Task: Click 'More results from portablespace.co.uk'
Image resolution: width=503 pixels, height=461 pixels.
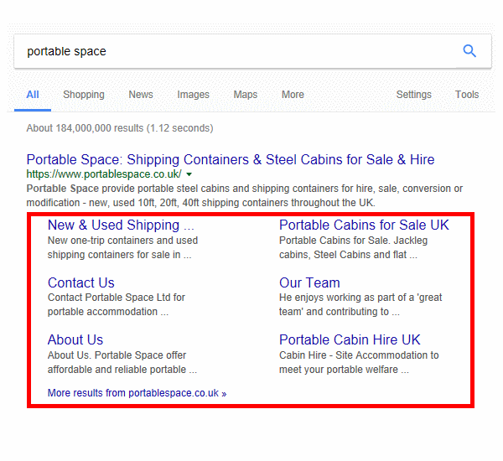Action: coord(137,393)
